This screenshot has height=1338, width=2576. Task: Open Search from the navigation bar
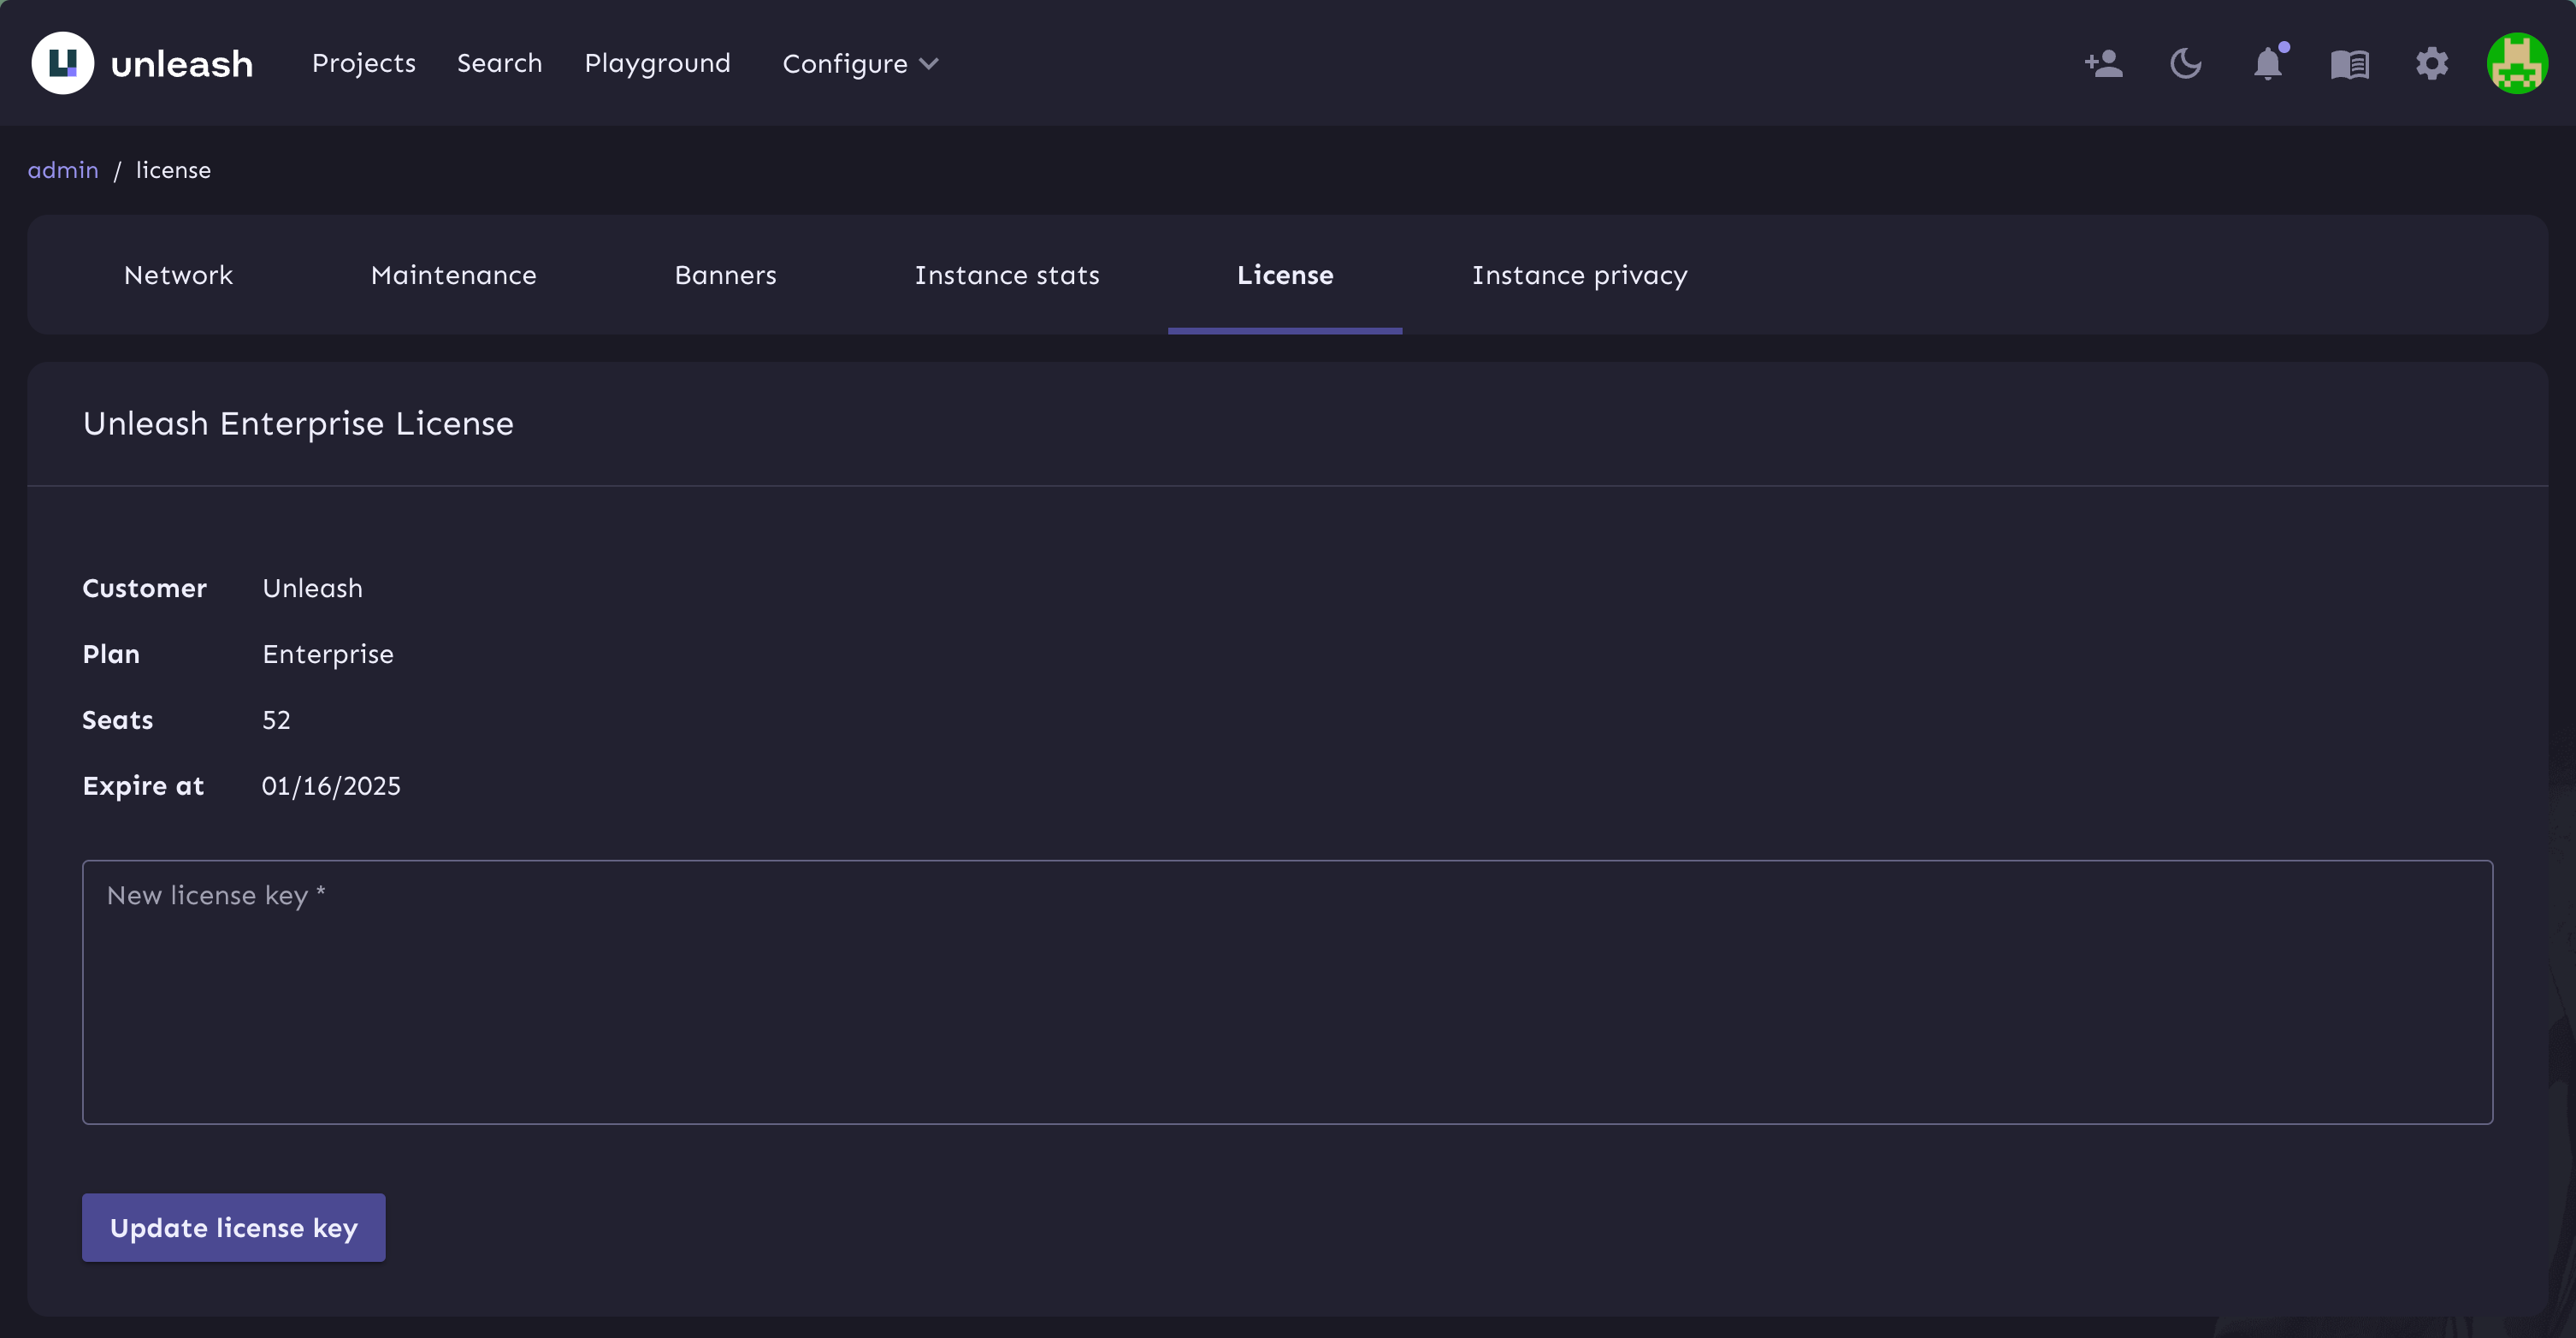click(499, 63)
